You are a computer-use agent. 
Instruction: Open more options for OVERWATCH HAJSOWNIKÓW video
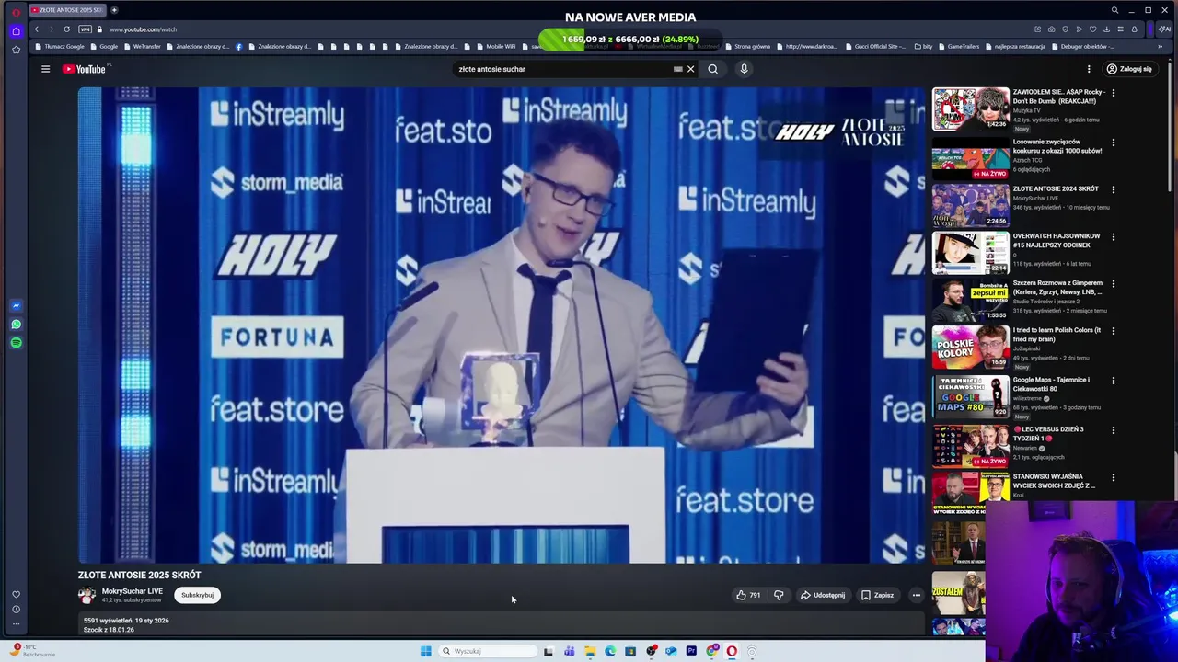(x=1114, y=237)
